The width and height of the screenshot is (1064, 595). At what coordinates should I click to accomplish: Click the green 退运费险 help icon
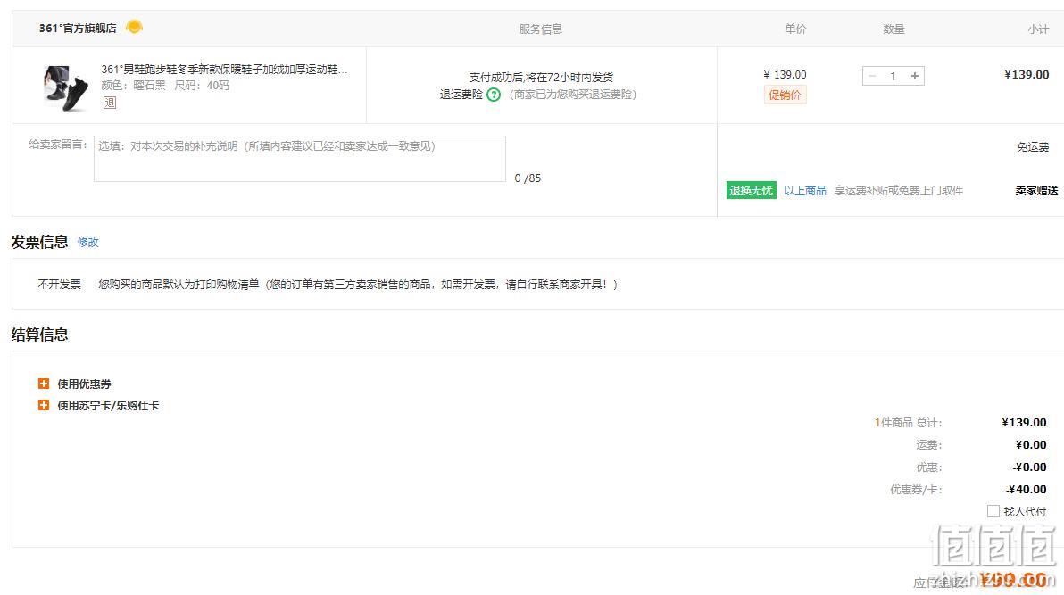494,95
